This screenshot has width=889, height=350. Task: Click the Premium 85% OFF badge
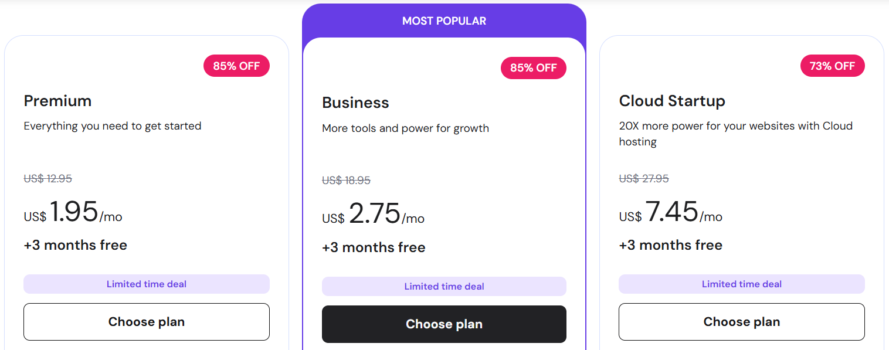coord(236,66)
